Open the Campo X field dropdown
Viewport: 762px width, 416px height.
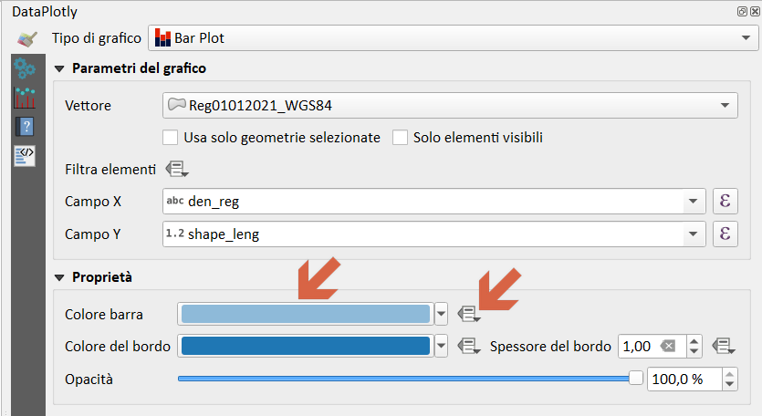tap(433, 201)
